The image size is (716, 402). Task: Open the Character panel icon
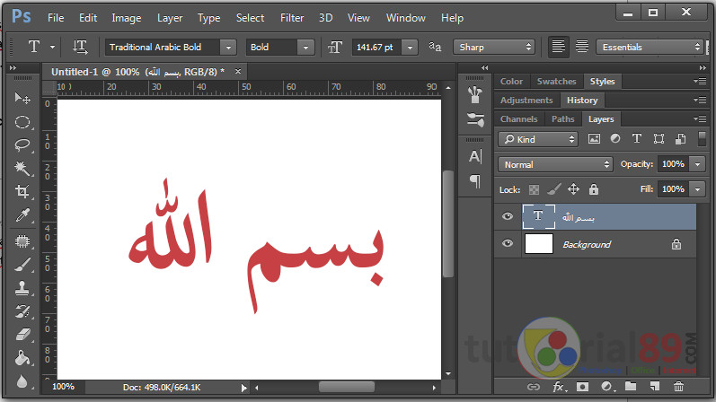click(475, 156)
